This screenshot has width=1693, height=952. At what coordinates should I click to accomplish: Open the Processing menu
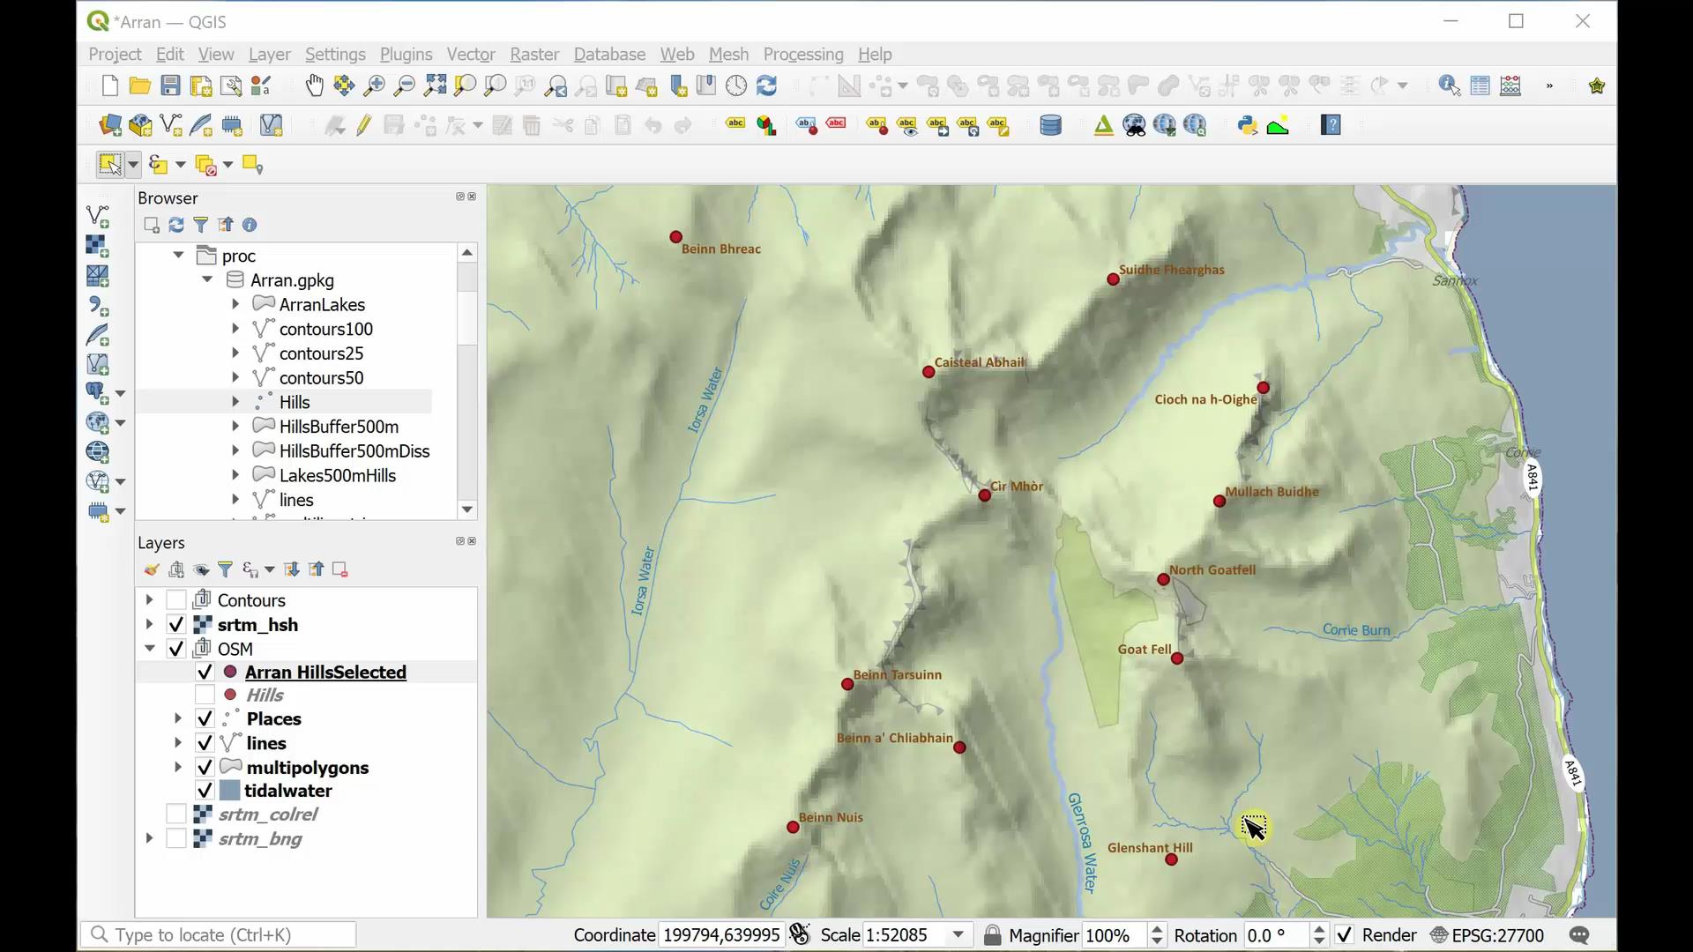coord(802,54)
